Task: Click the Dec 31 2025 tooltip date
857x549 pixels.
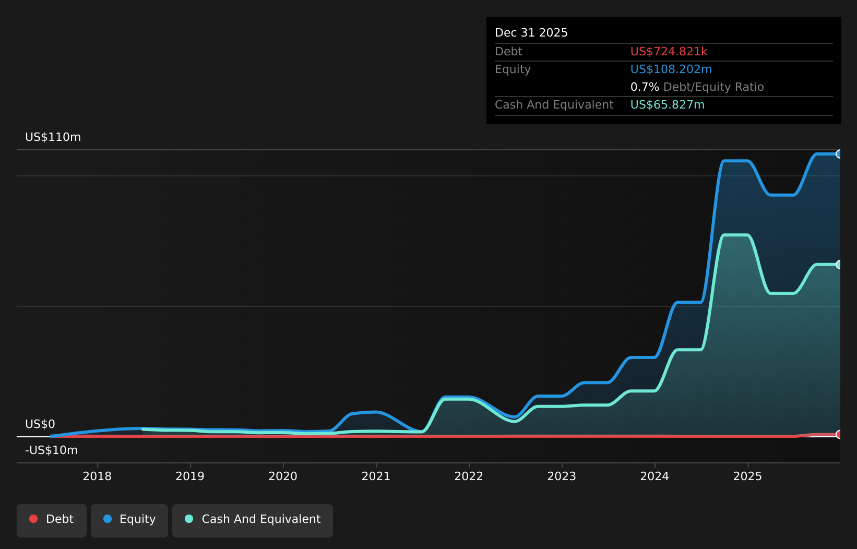Action: point(531,33)
